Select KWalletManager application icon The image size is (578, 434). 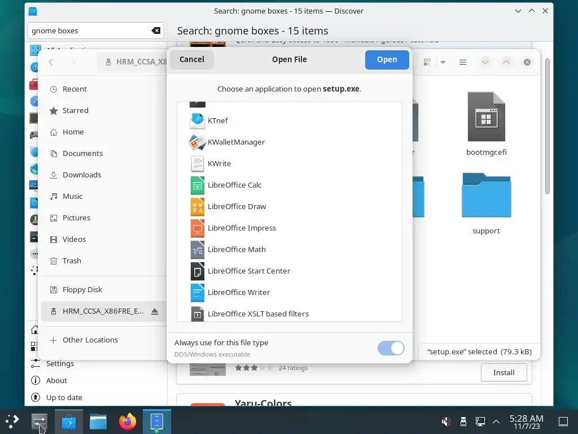click(x=197, y=142)
